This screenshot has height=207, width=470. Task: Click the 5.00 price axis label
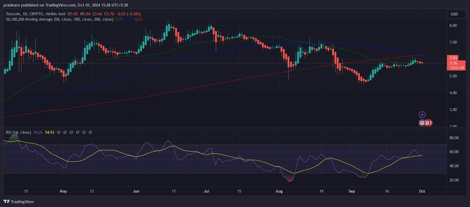[x=453, y=76]
